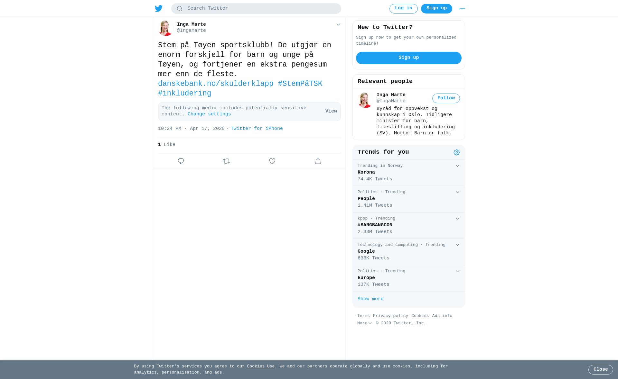Open the #StemPåTSK hashtag link

coord(300,84)
